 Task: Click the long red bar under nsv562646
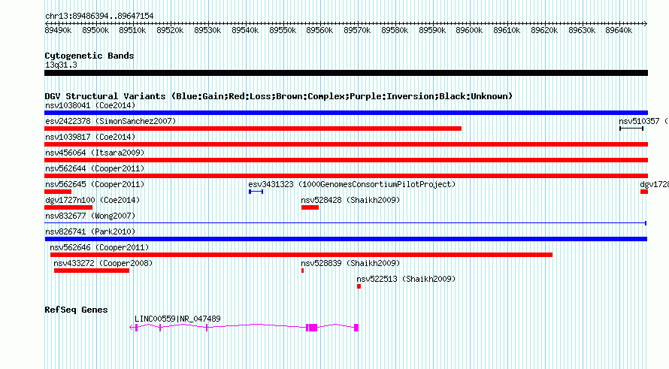tap(301, 255)
